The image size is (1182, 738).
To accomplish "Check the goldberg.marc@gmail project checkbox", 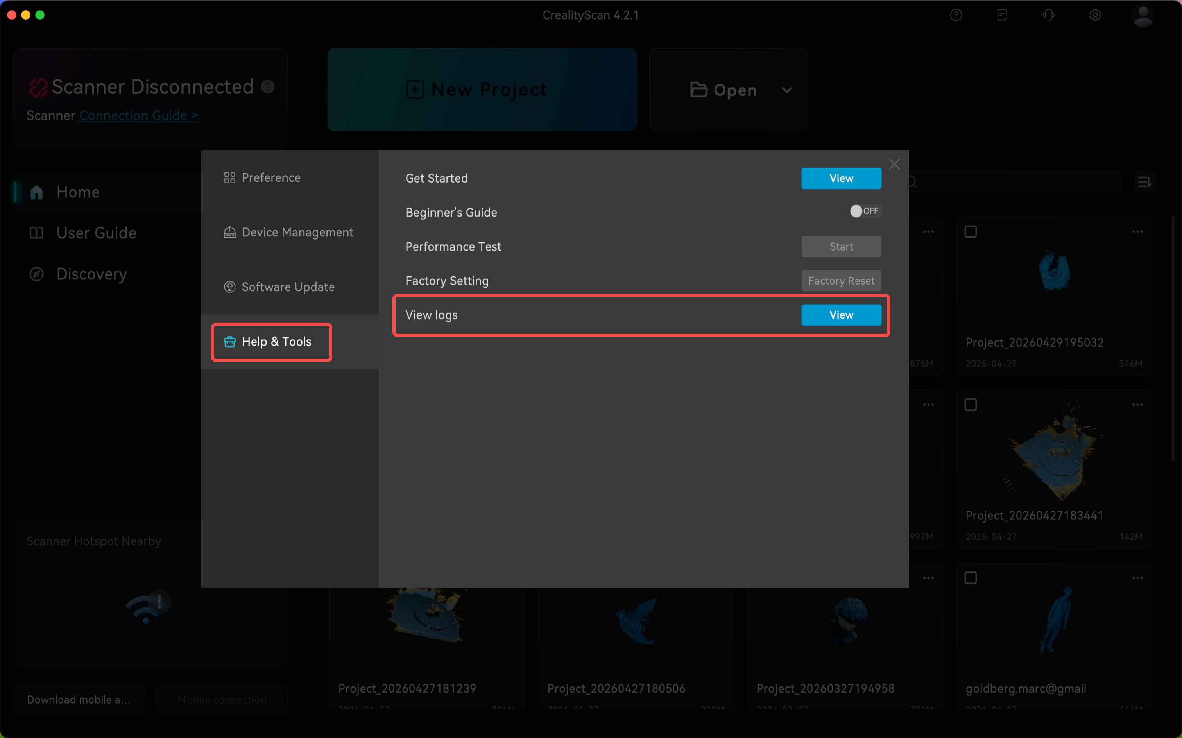I will (971, 578).
